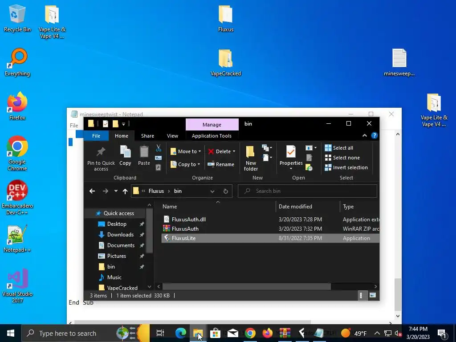Select the Everything desktop shortcut
This screenshot has height=342, width=456.
17,62
